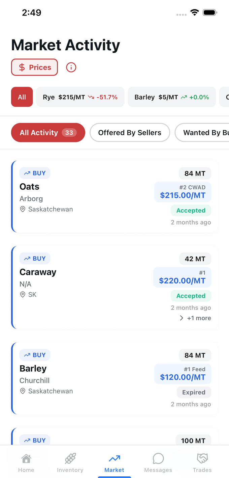The image size is (229, 478).
Task: Open the Prices button
Action: [x=34, y=67]
